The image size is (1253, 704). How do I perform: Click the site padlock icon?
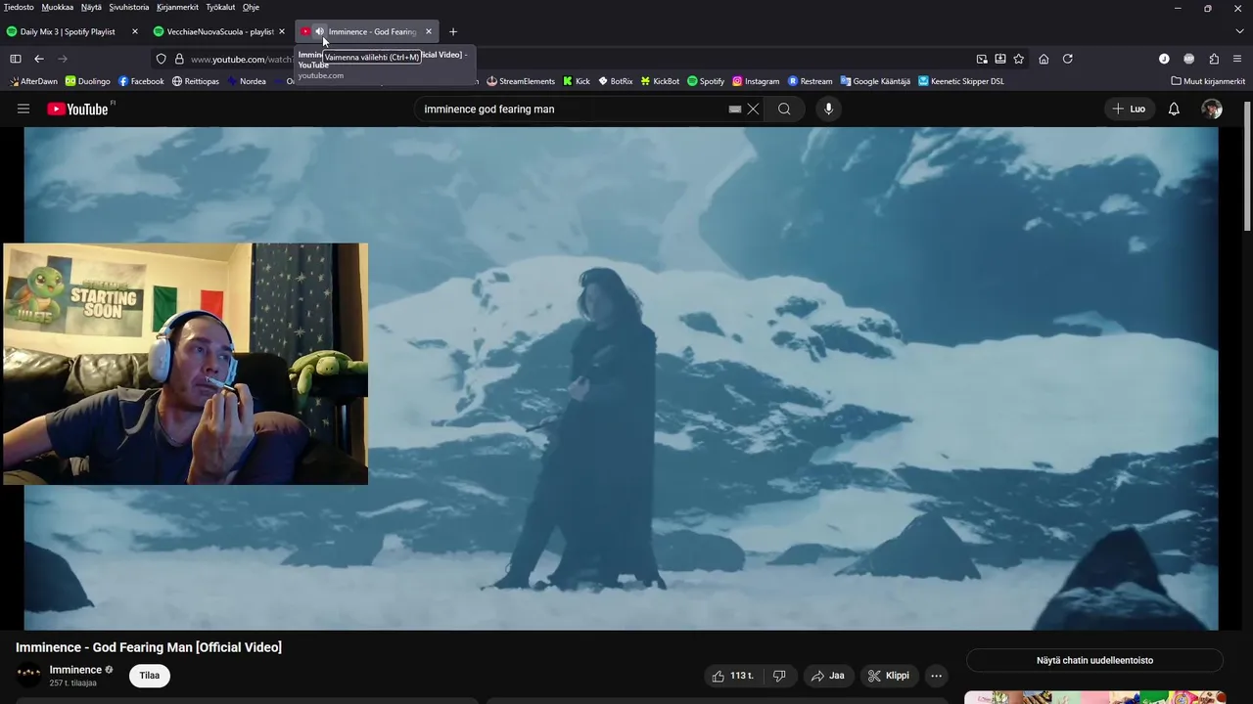179,59
